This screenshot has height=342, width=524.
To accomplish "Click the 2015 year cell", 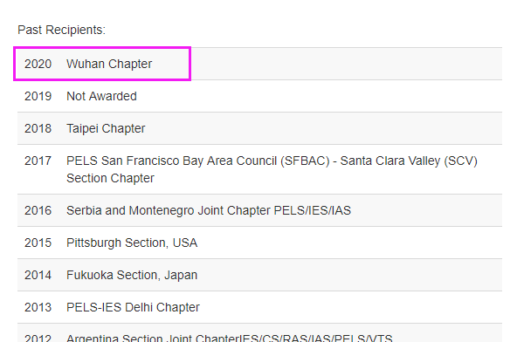I will (x=38, y=243).
